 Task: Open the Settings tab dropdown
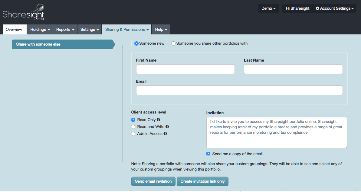point(90,29)
